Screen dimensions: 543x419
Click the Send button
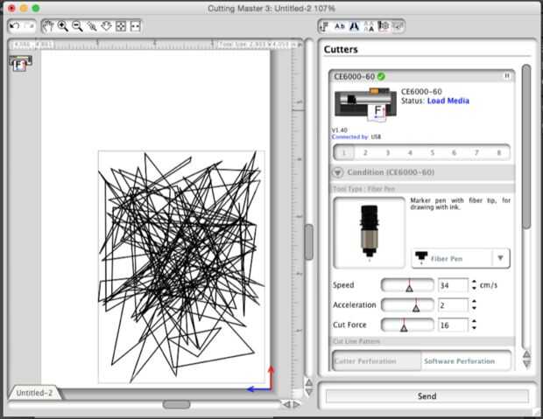(427, 396)
